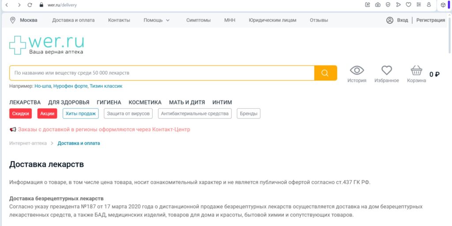Viewport: 452px width, 226px height.
Task: Open favorites with the heart icon
Action: point(387,70)
